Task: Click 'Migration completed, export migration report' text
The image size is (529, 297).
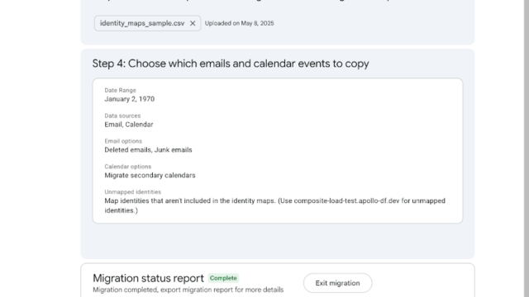Action: coord(188,290)
